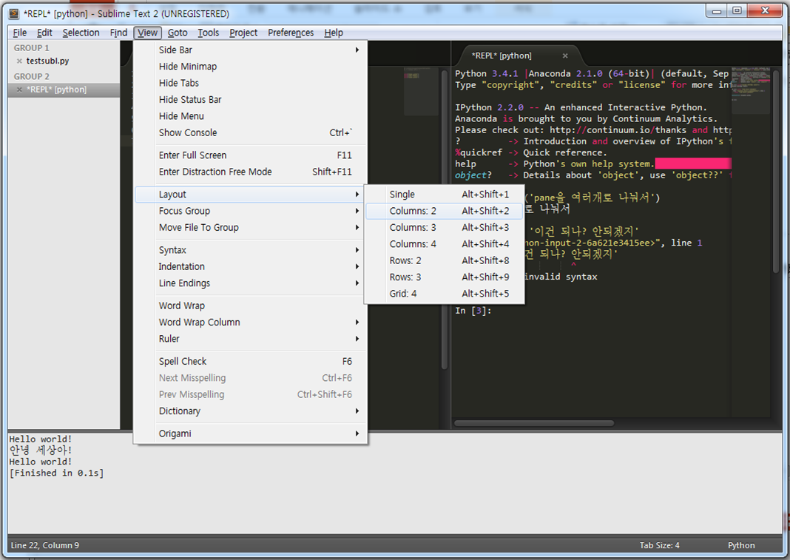Open the File menu
The width and height of the screenshot is (790, 560).
pyautogui.click(x=20, y=33)
